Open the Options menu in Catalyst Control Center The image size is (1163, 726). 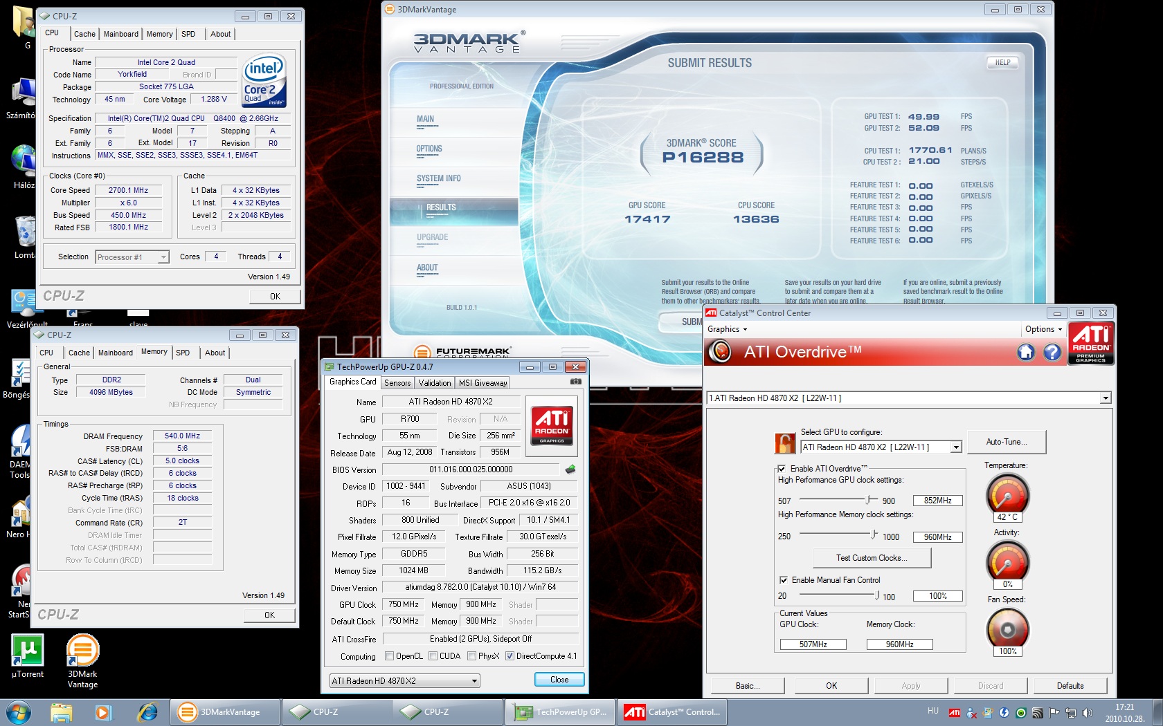(1043, 329)
